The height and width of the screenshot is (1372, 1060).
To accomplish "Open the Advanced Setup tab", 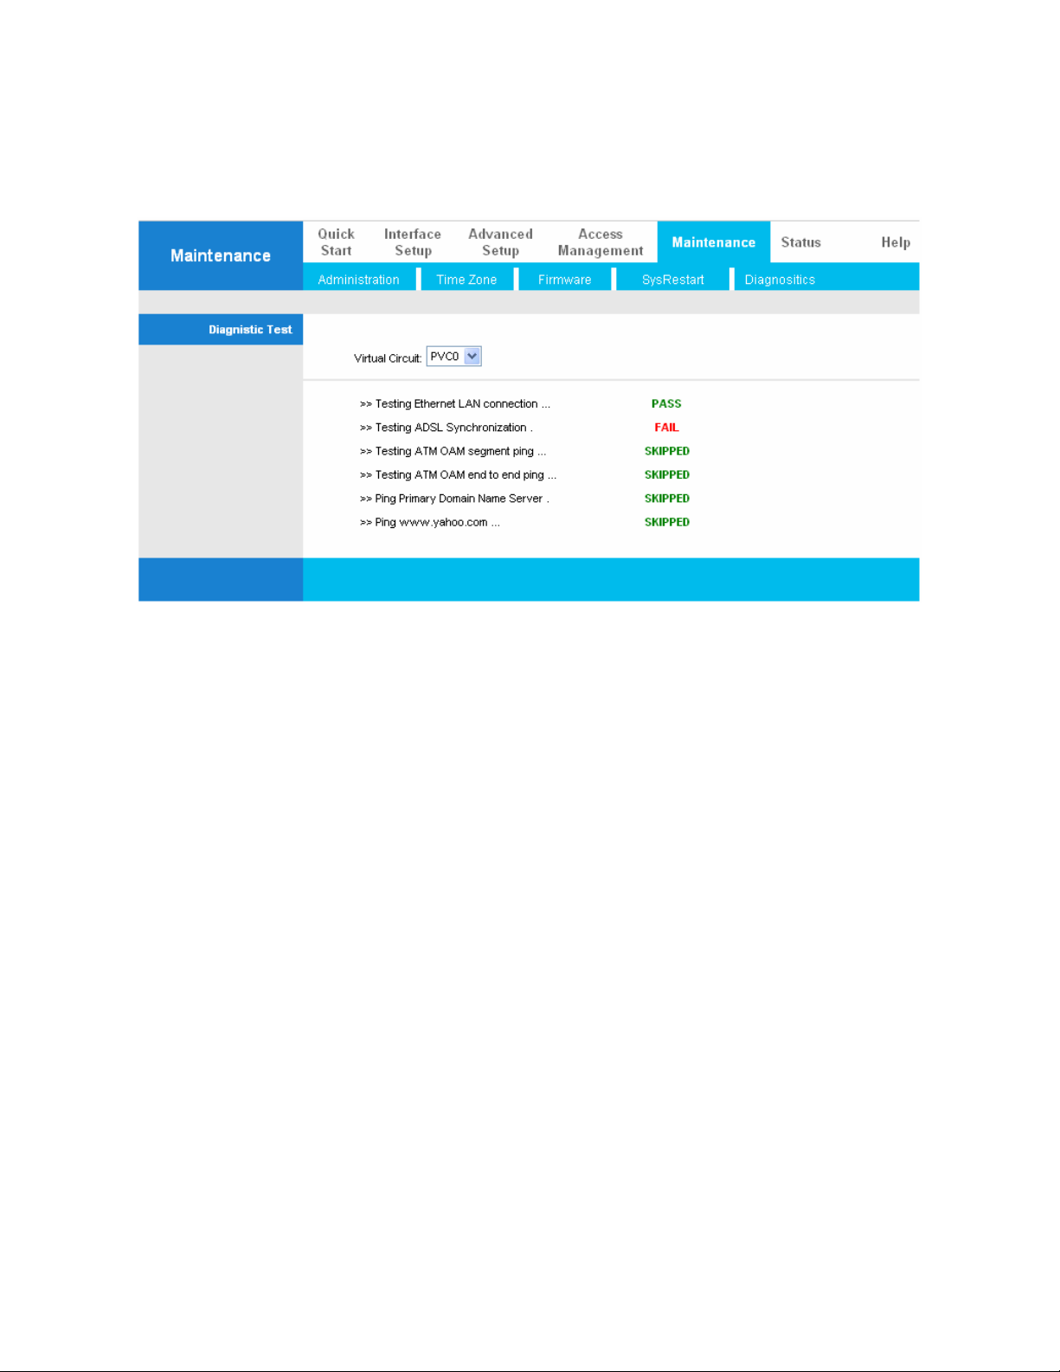I will [x=500, y=242].
